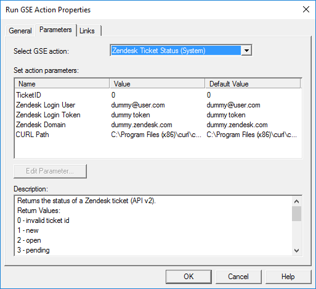Viewport: 316px width, 289px height.
Task: Click the CURL path in the Value column
Action: tap(156, 135)
